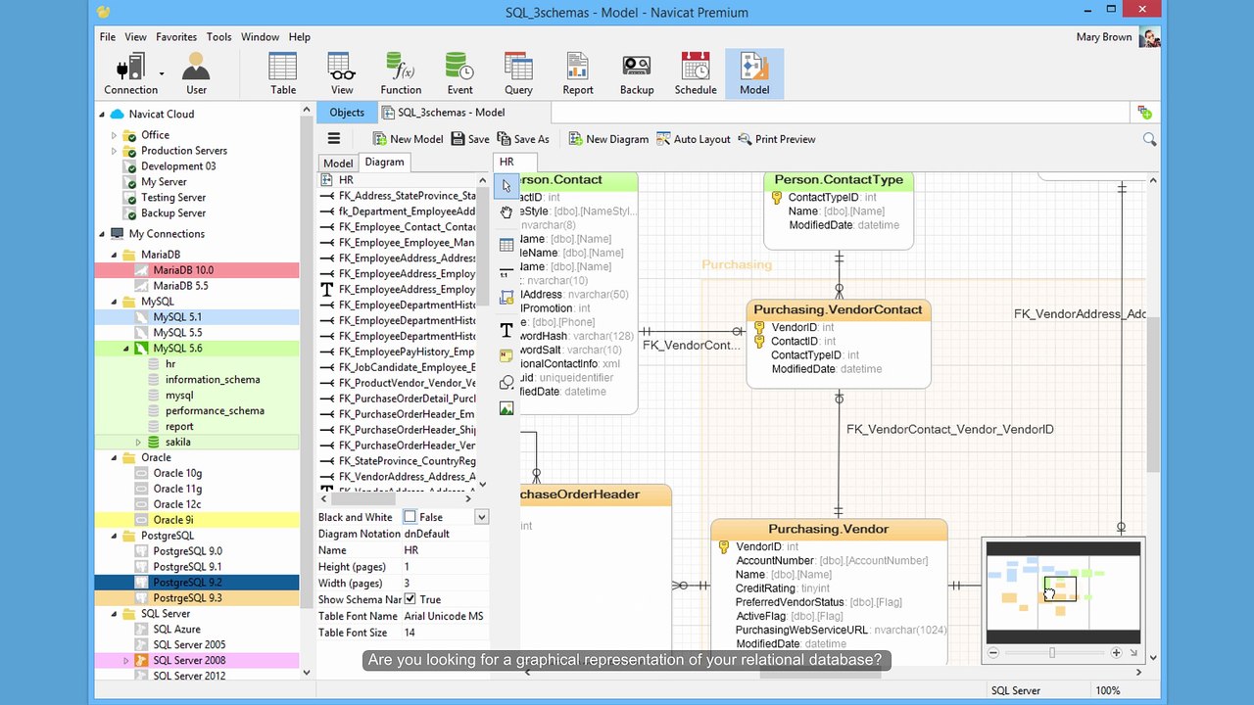Select the Oracle 9i connection
This screenshot has height=705, width=1254.
pyautogui.click(x=197, y=520)
